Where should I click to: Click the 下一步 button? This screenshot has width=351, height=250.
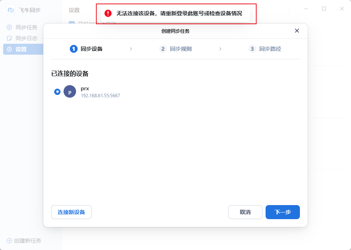283,212
